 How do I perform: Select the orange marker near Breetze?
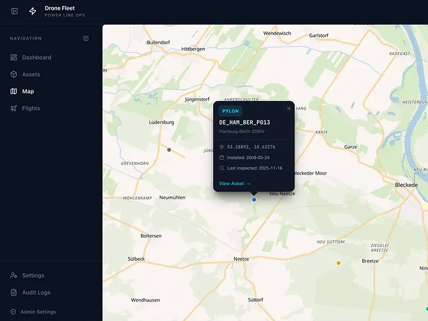point(338,263)
